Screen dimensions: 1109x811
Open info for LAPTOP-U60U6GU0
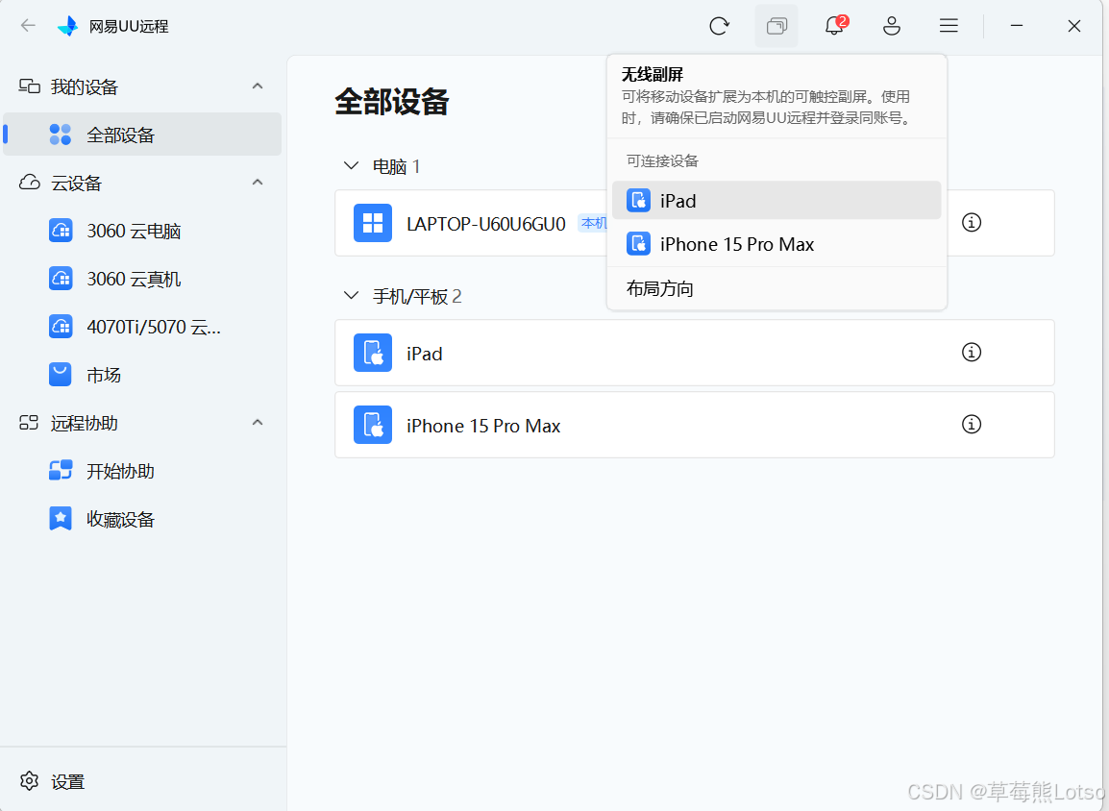tap(972, 223)
